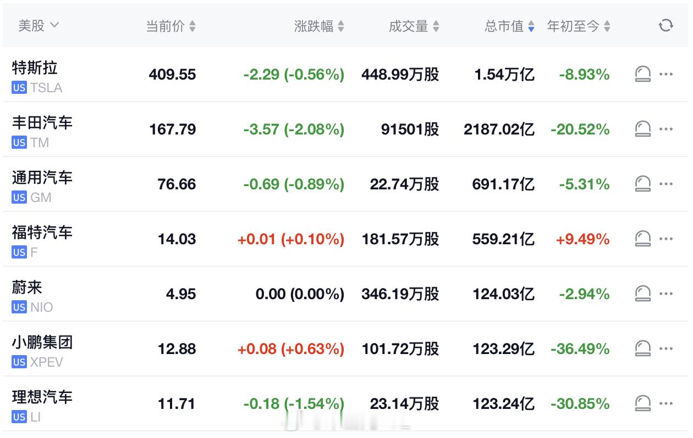Click Ford's price 14.03
This screenshot has width=693, height=438.
[x=177, y=239]
